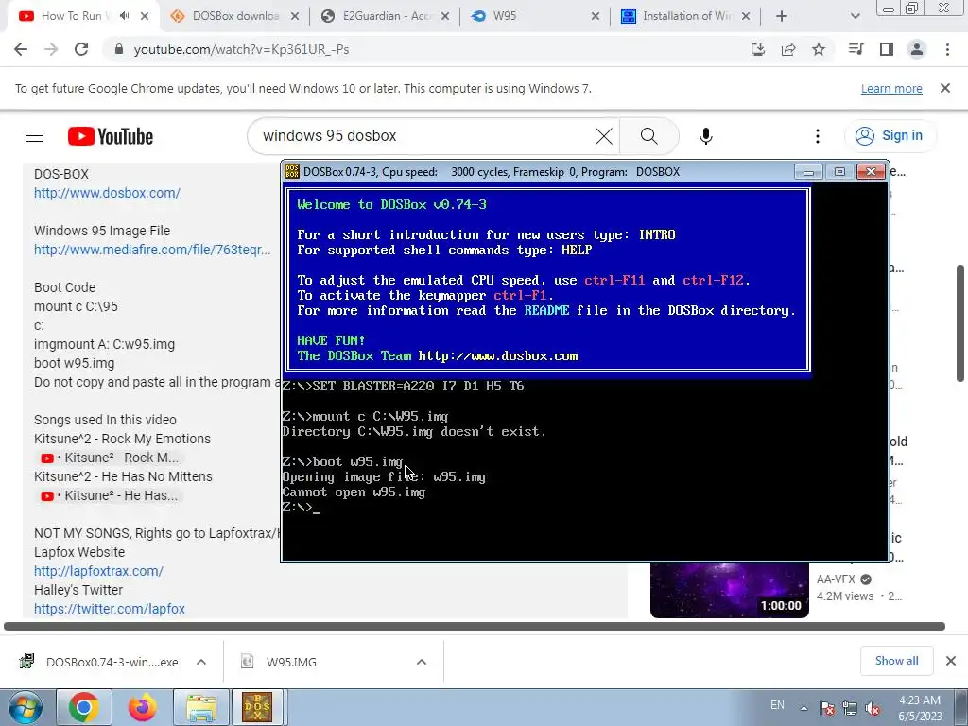Share the page with the share icon
This screenshot has width=968, height=726.
tap(788, 49)
